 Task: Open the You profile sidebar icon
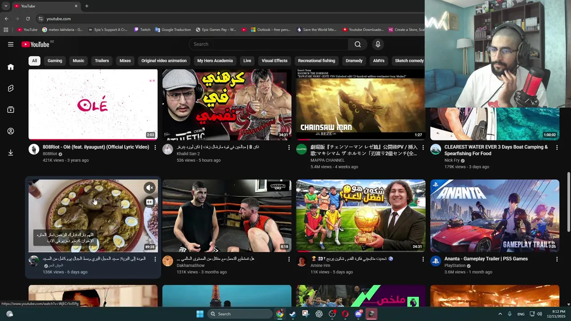pos(11,131)
